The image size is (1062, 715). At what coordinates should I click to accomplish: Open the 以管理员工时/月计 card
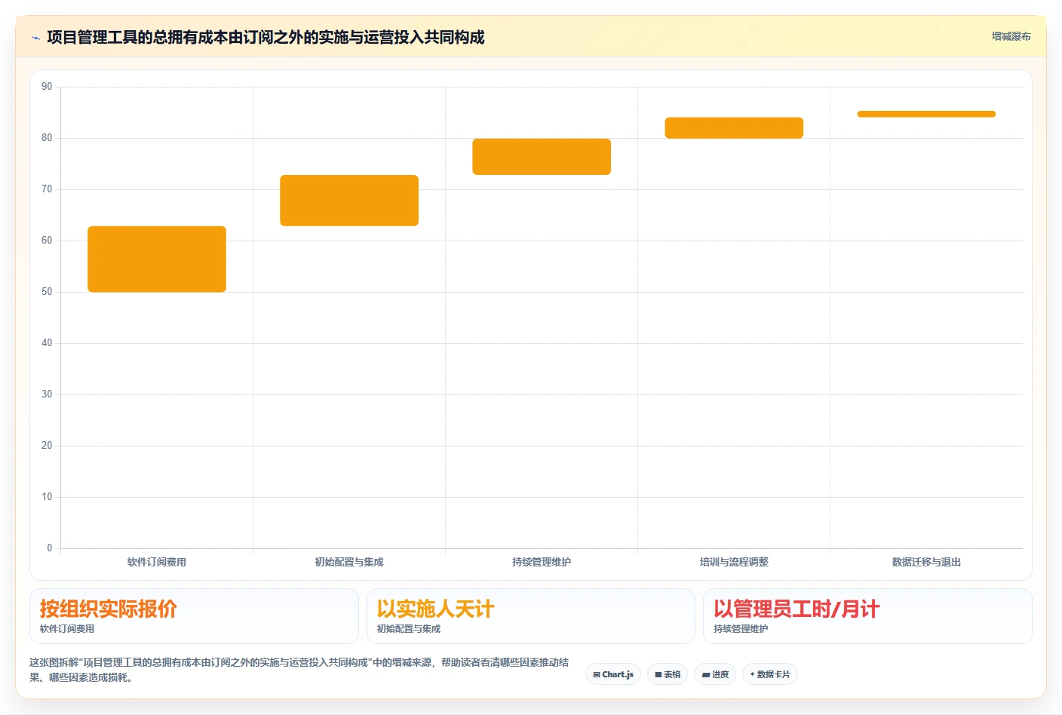coord(867,616)
